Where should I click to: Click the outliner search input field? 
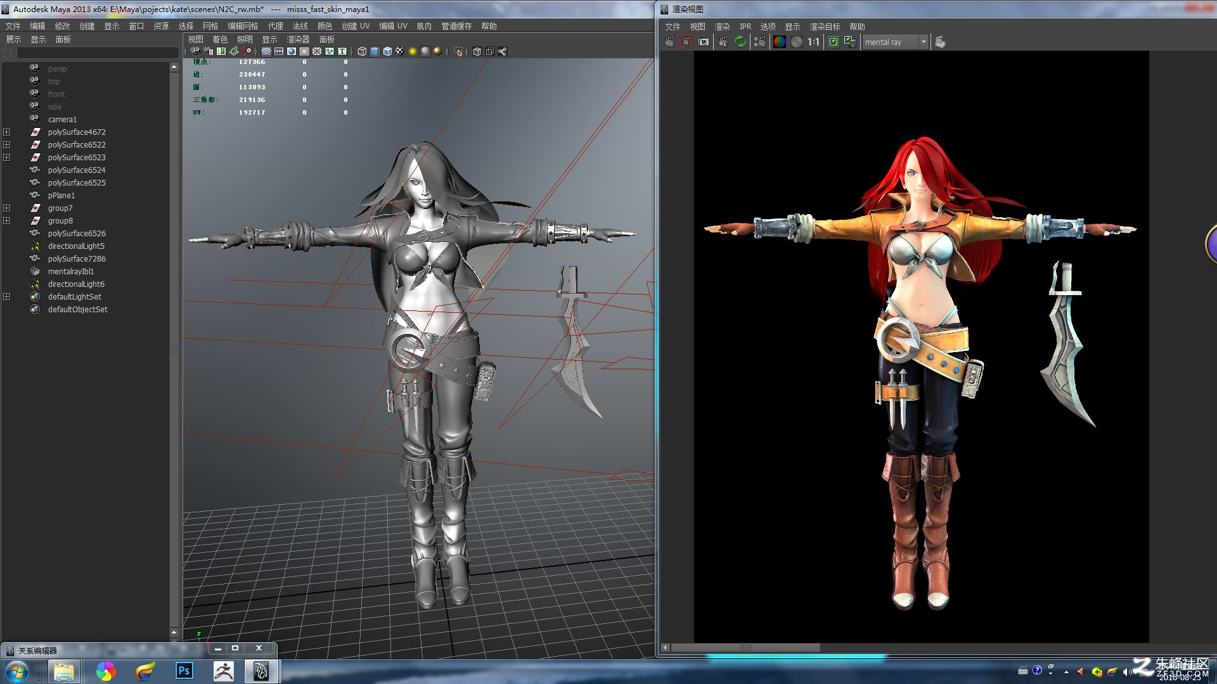pyautogui.click(x=97, y=53)
